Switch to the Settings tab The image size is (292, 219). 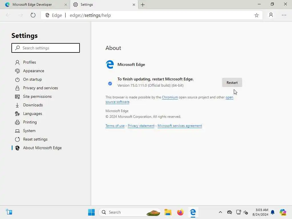(87, 5)
